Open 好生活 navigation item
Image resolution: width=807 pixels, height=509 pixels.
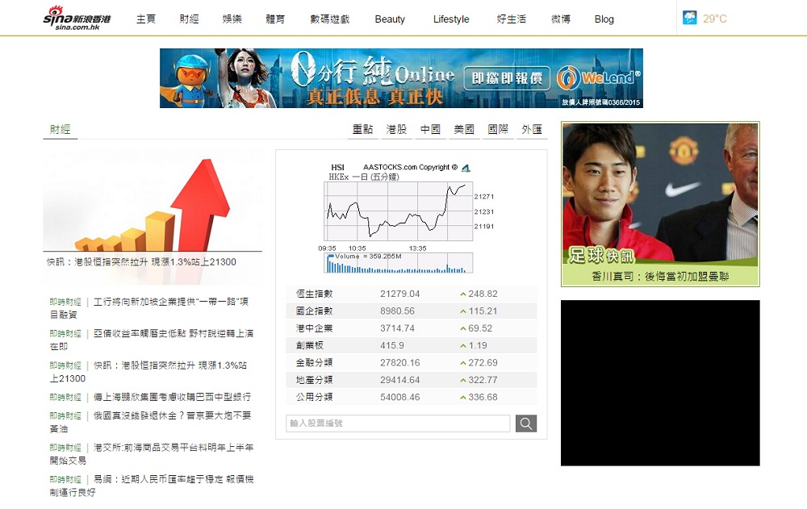pyautogui.click(x=511, y=19)
